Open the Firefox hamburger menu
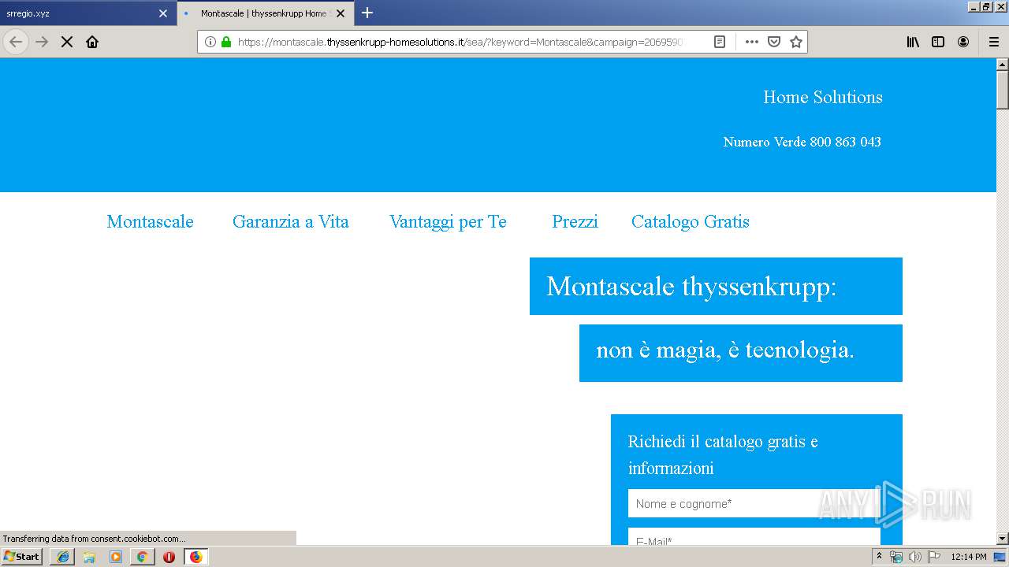The height and width of the screenshot is (567, 1009). 994,42
